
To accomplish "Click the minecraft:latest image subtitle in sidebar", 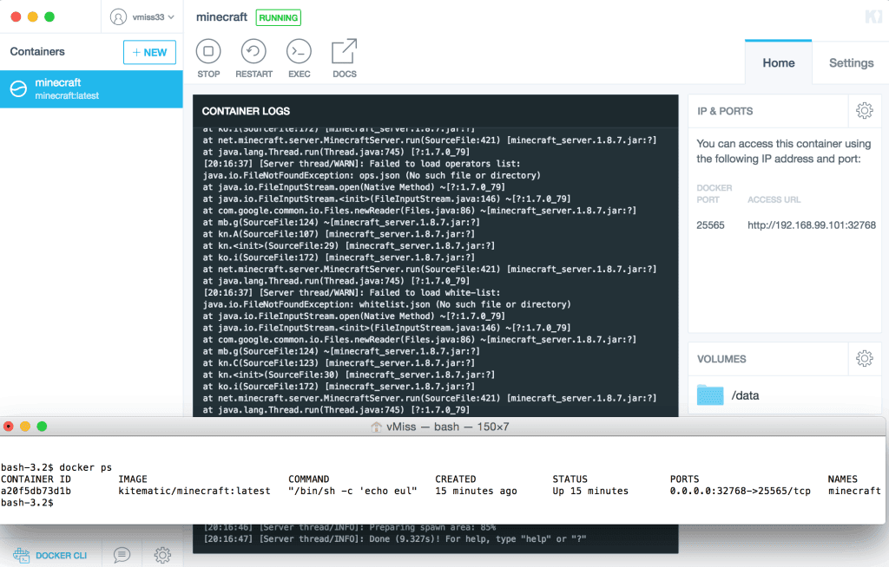I will (x=67, y=95).
